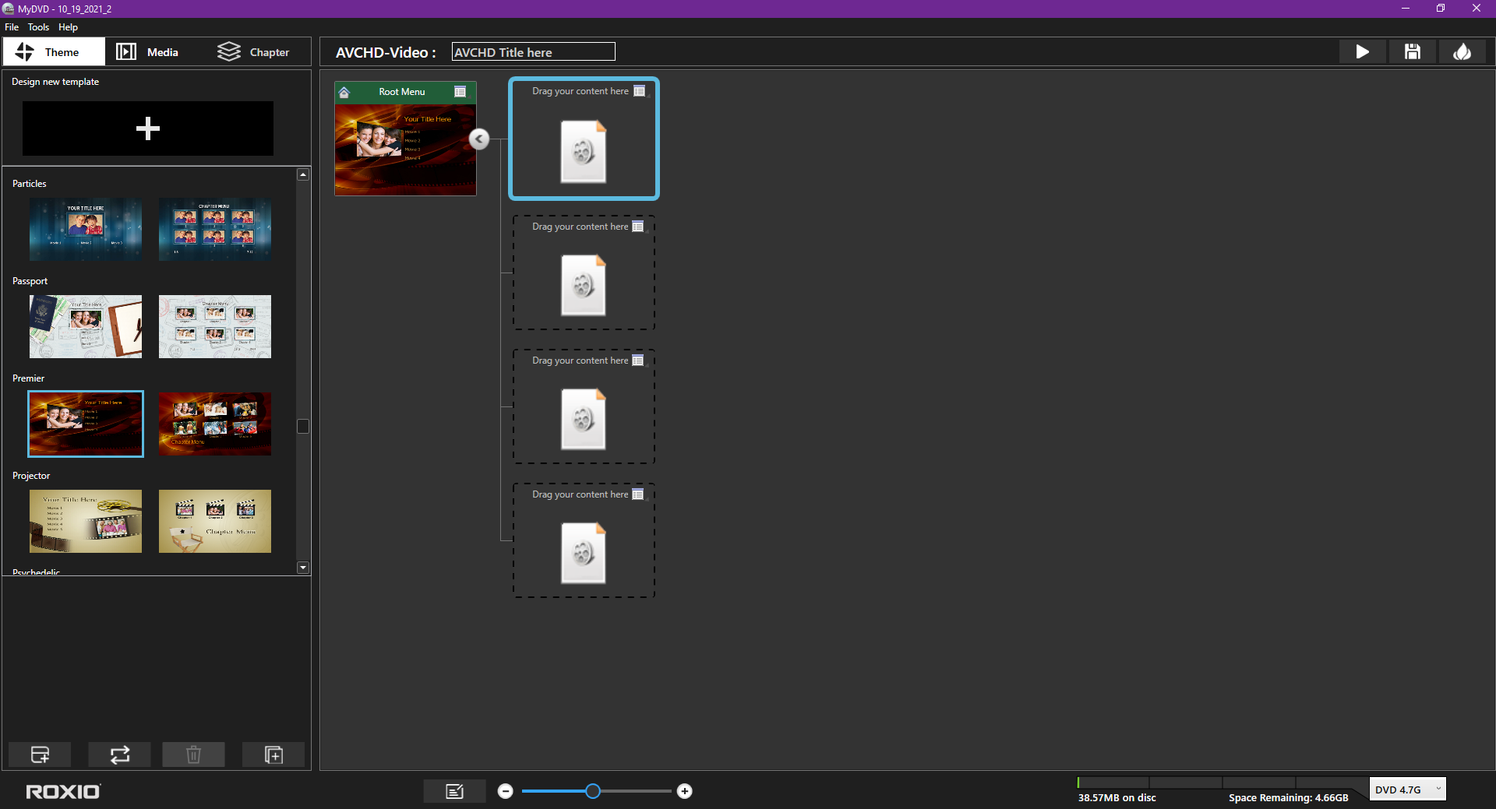Click the theme list scroll-up arrow

click(303, 174)
